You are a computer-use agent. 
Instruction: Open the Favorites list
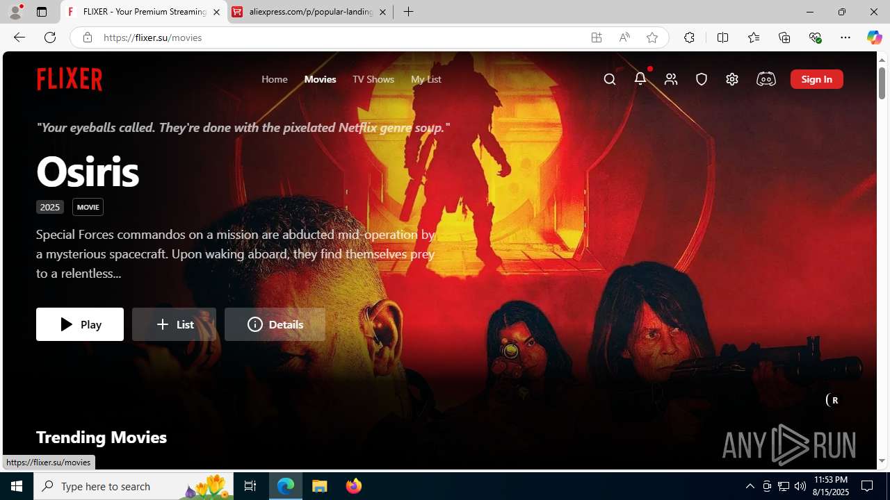coord(753,37)
